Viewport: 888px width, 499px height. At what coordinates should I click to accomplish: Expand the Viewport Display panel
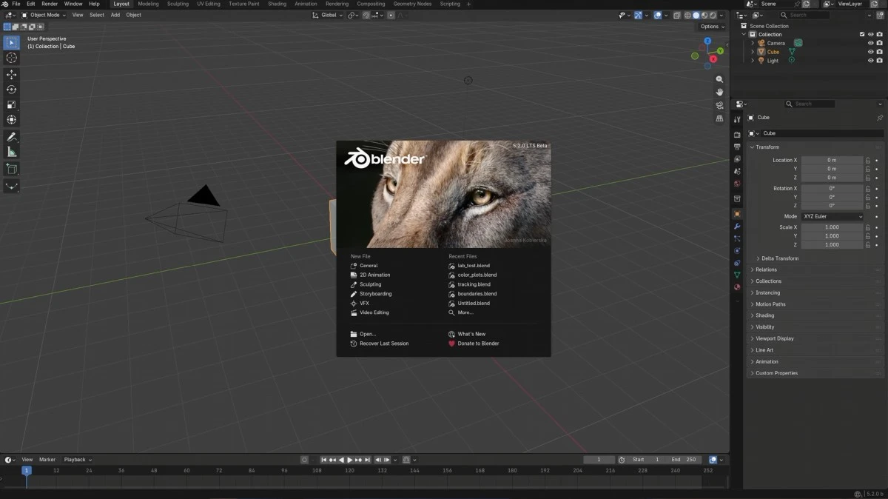point(774,338)
